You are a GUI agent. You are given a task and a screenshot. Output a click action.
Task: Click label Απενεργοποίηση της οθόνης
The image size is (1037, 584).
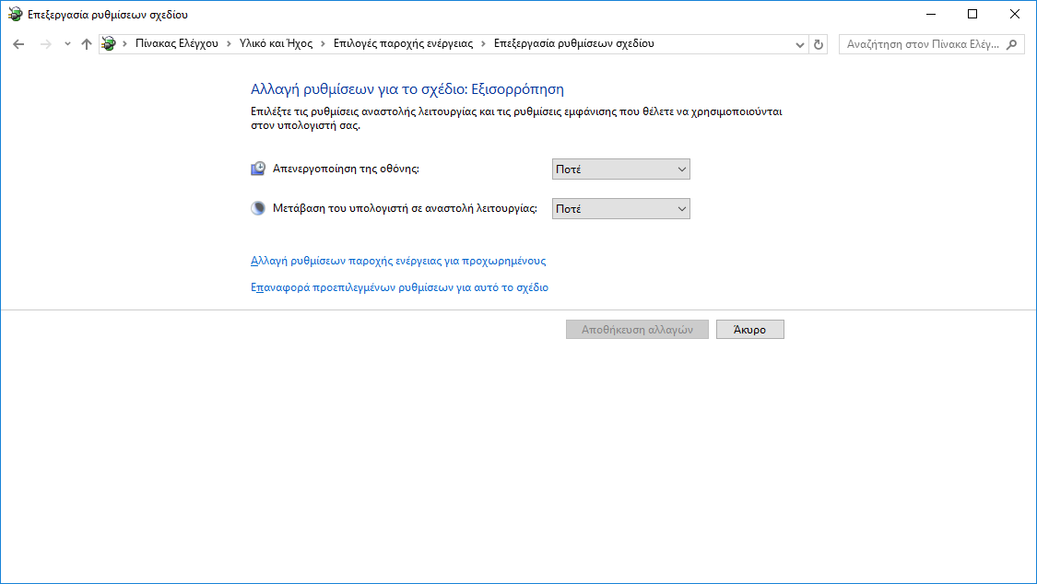coord(346,169)
